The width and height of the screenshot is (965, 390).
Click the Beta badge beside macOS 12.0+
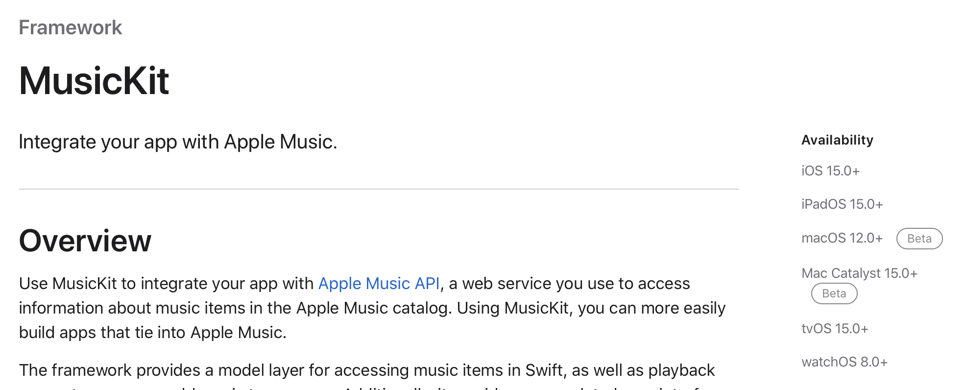(919, 239)
